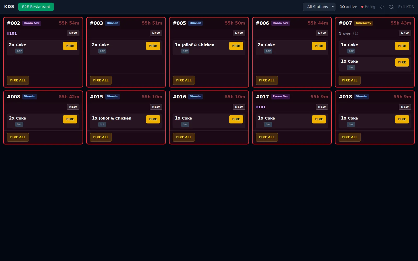Click Fire All on order #007

pos(350,80)
